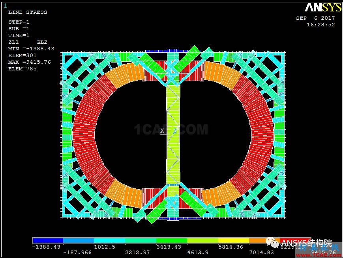Click the window number 1 label
Viewport: 343px width, 258px height.
click(x=5, y=6)
